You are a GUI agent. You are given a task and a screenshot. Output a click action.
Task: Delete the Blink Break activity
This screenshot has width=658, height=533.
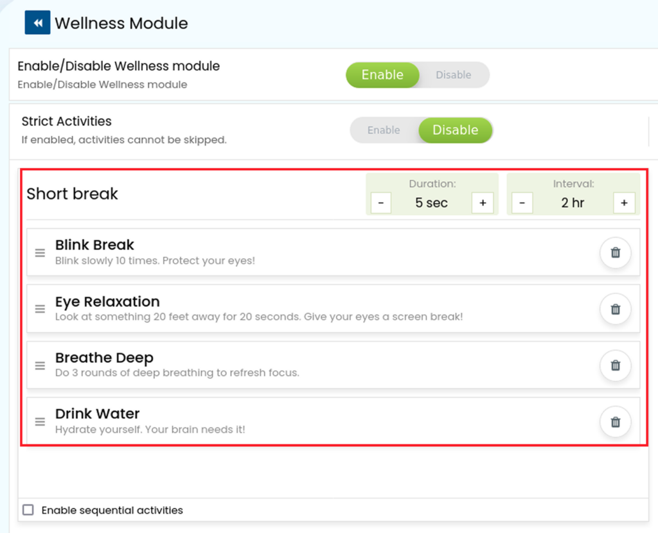click(x=615, y=252)
